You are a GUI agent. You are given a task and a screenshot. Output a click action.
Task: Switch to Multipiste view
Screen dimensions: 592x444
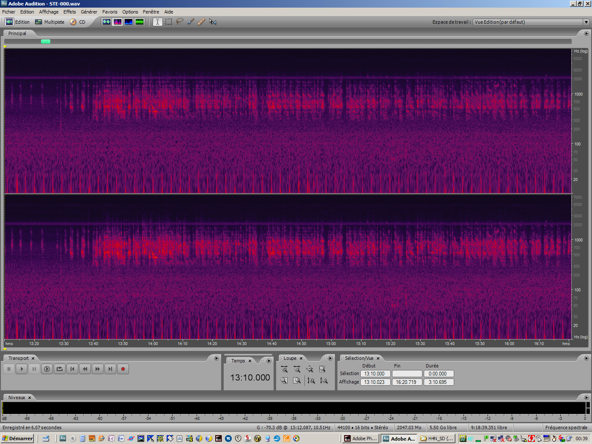pos(50,22)
